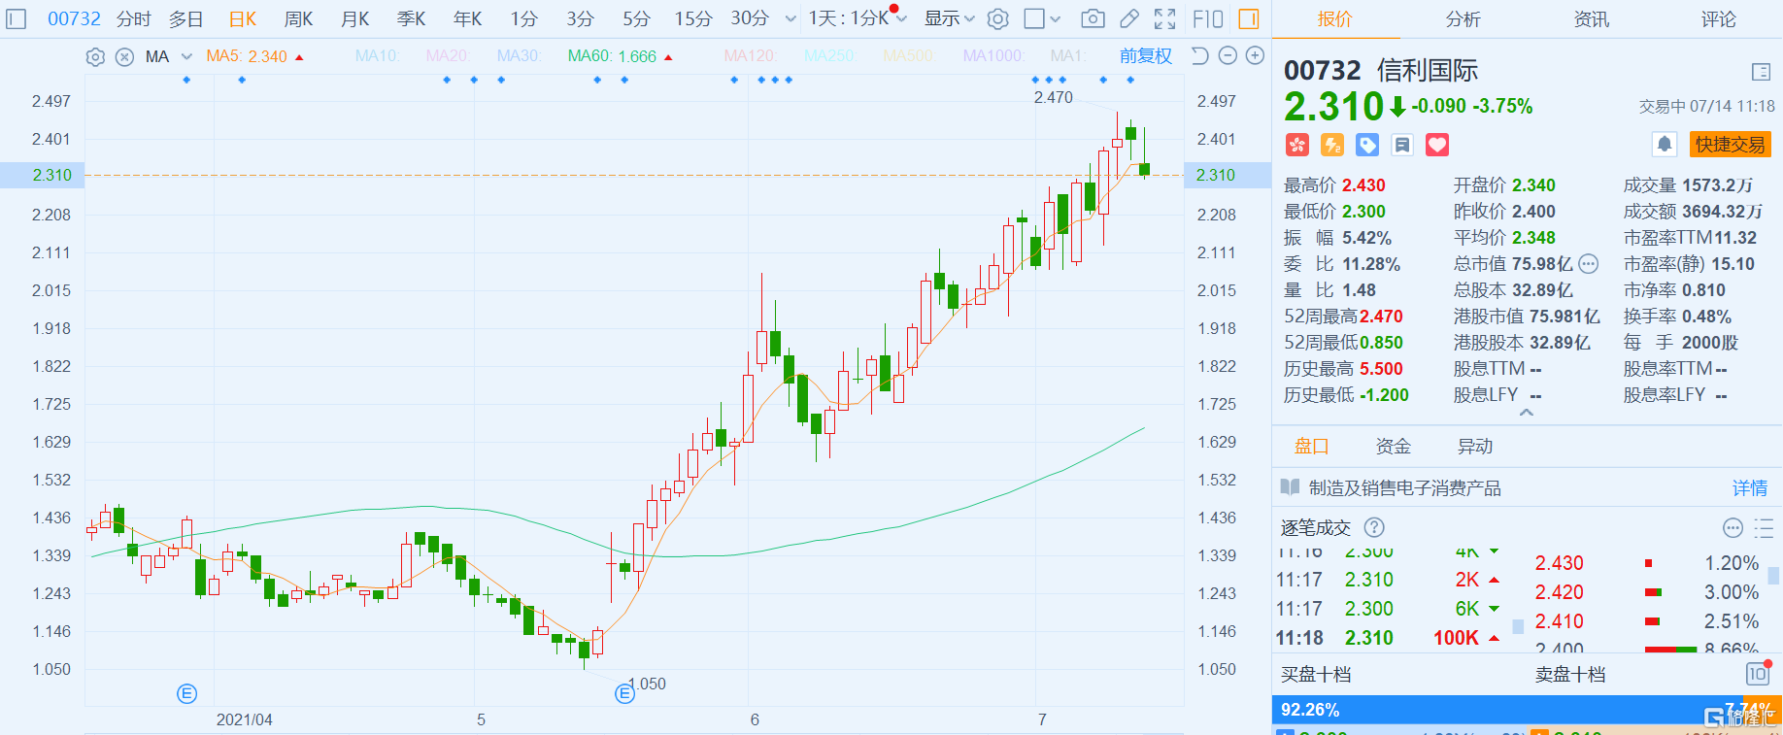Open more options ellipsis in trades section
This screenshot has height=735, width=1783.
(1733, 527)
